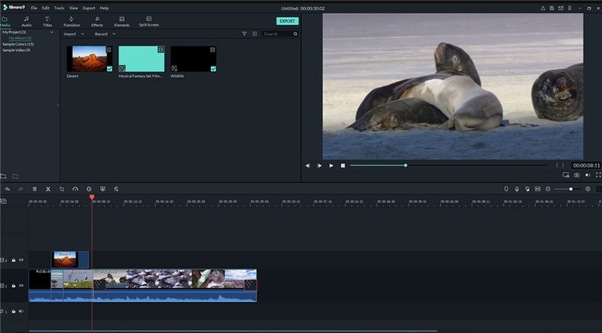Open the Record dropdown
The image size is (602, 333).
click(x=105, y=34)
